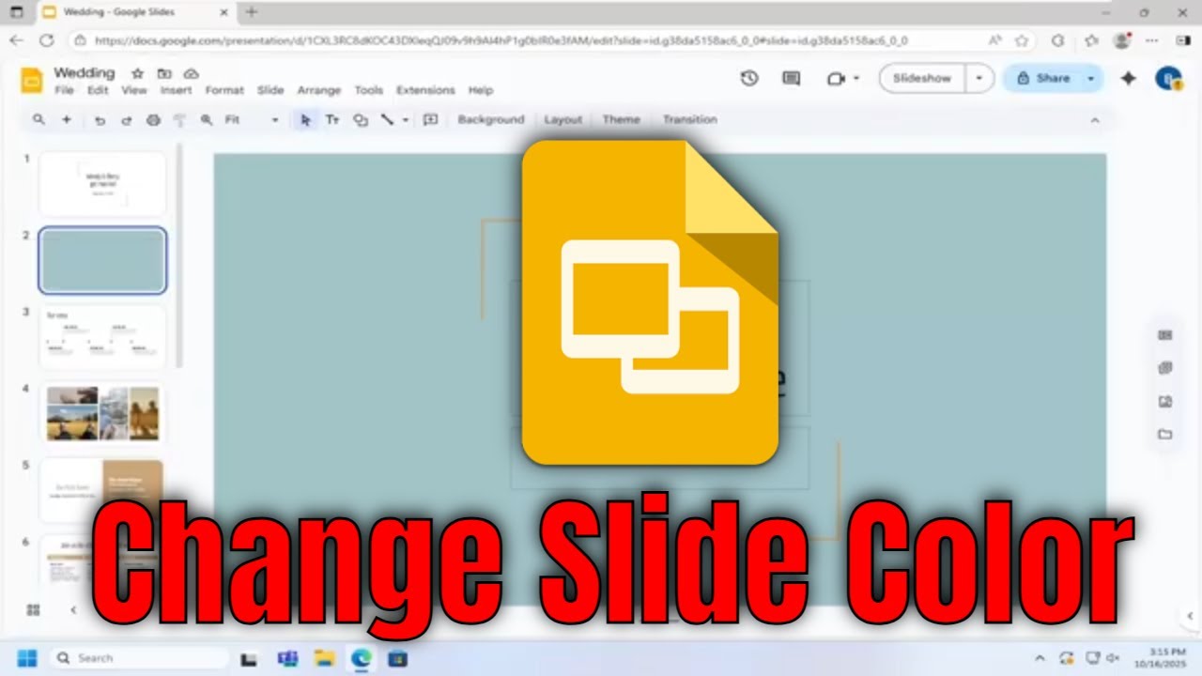Open the folder icon in side panel
The image size is (1202, 676).
coord(1165,434)
